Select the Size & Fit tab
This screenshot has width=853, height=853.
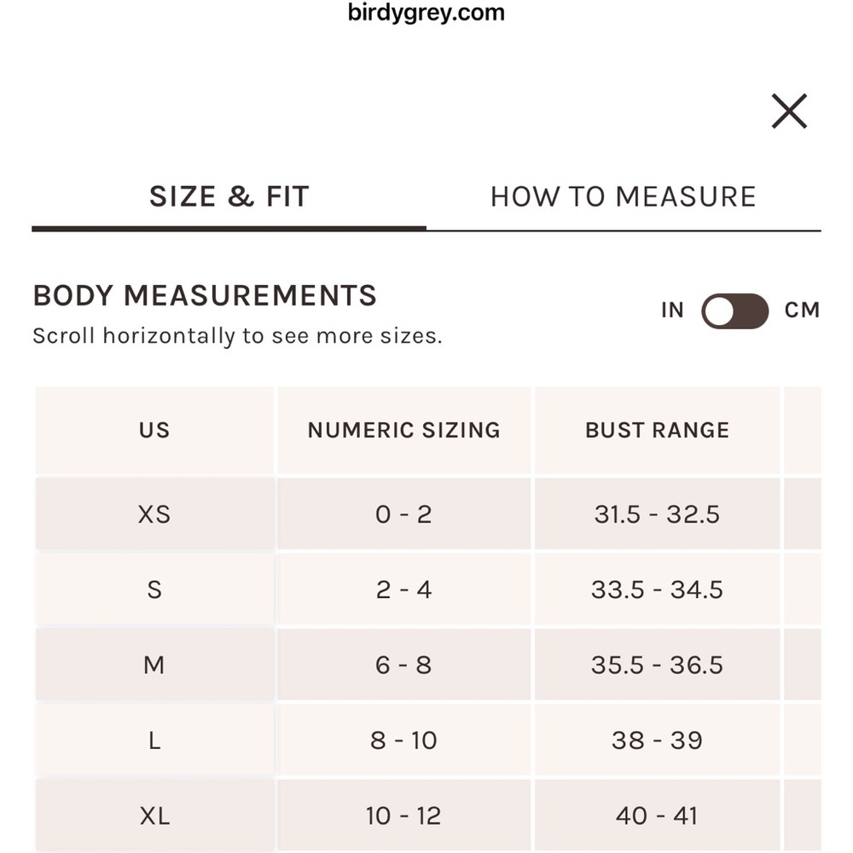click(x=229, y=196)
